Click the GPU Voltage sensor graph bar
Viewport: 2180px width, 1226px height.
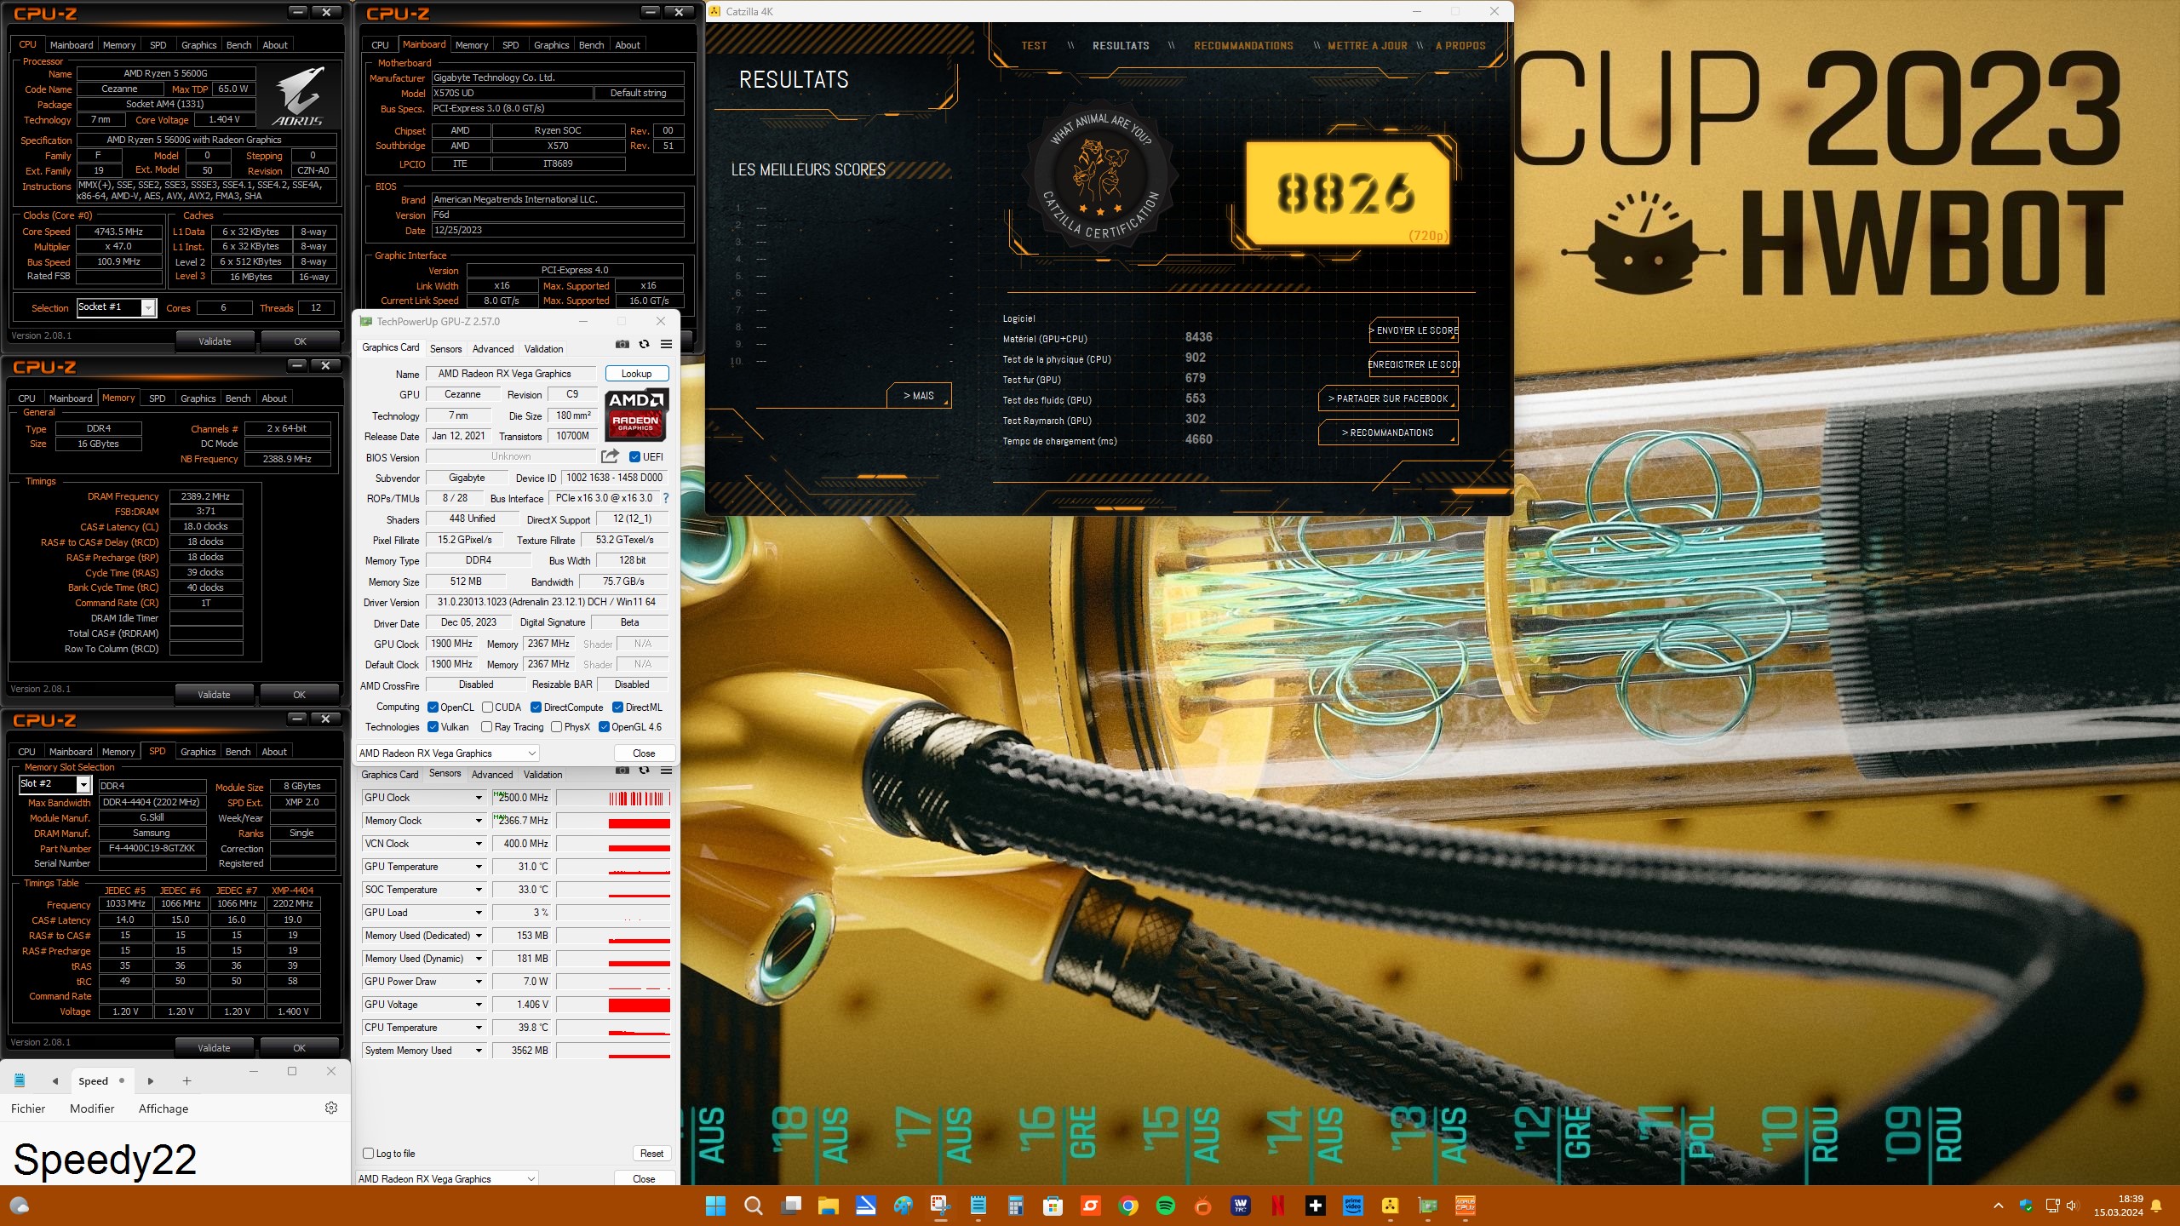(613, 1005)
